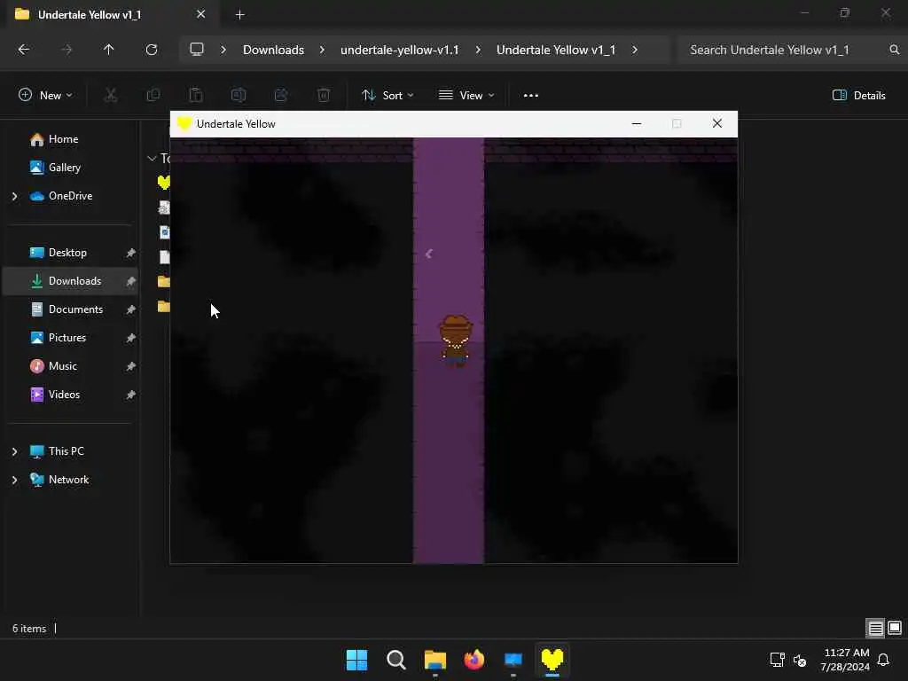Select Home in the navigation pane
This screenshot has height=681, width=908.
(63, 139)
